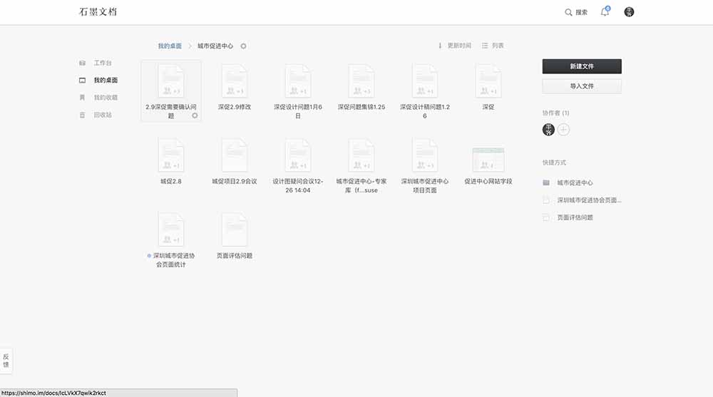Open 回收站 in the sidebar

102,115
